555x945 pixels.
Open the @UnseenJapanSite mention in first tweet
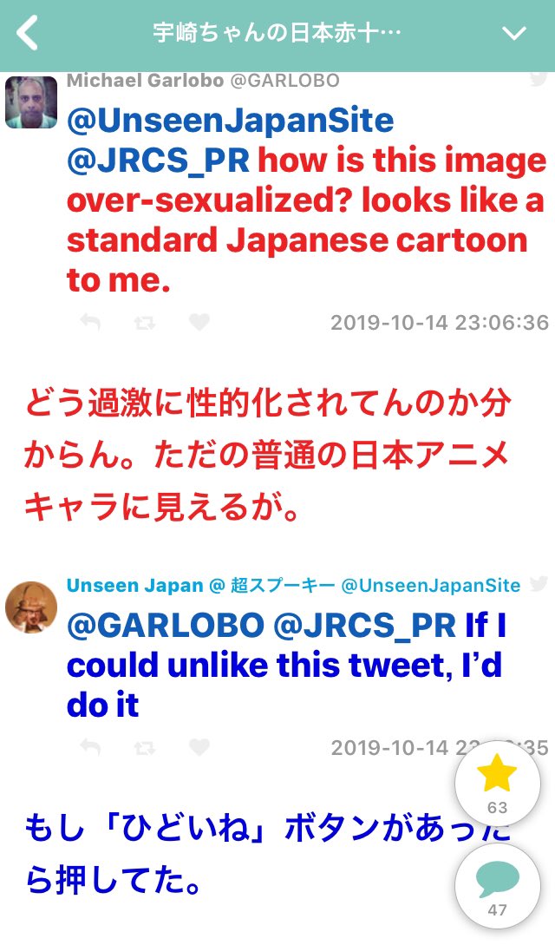click(231, 121)
